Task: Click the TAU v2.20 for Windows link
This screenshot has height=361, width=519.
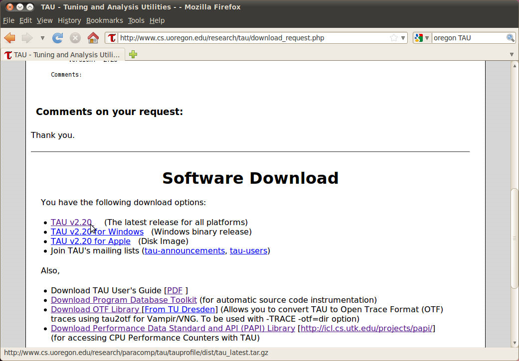Action: click(97, 232)
